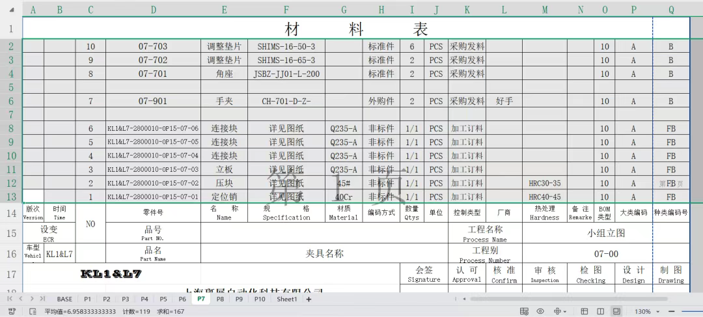Click the HRC30-35 hardness cell
The width and height of the screenshot is (703, 317).
[545, 184]
